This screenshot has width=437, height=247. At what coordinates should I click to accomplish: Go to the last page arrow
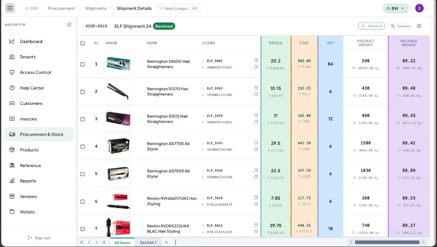104,242
